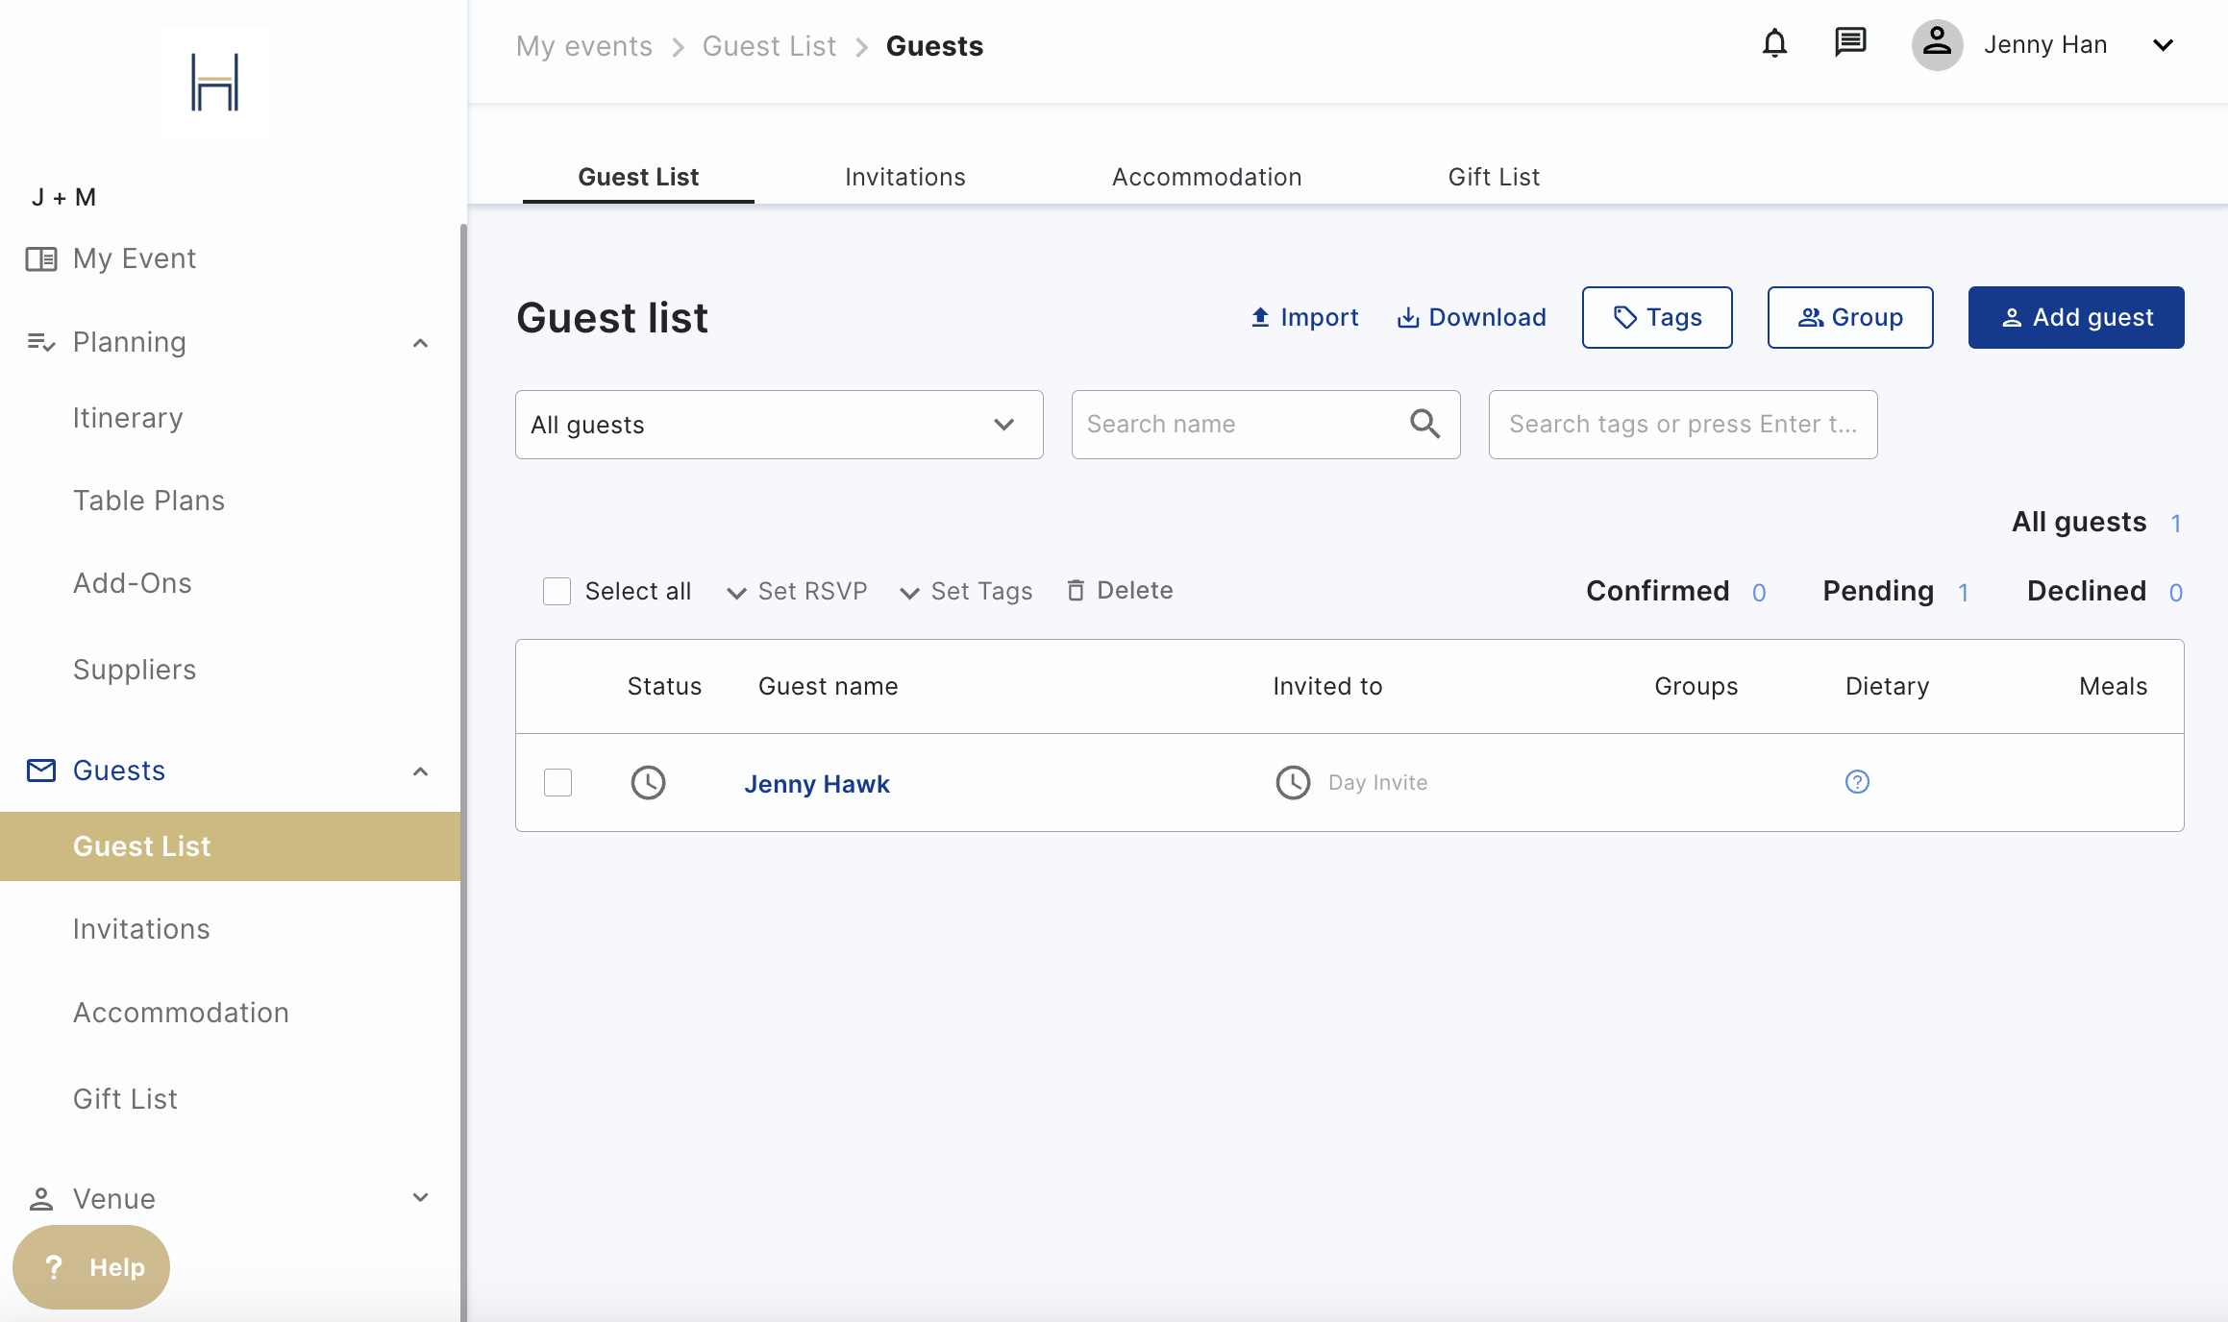Image resolution: width=2228 pixels, height=1322 pixels.
Task: Switch to the Invitations tab
Action: pyautogui.click(x=904, y=177)
